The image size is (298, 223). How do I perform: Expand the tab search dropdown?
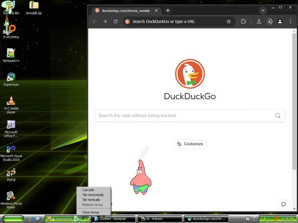coord(263,11)
